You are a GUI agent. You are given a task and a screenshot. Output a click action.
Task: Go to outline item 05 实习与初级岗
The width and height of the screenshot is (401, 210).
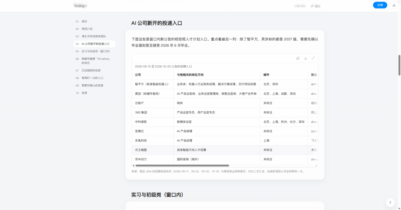point(94,51)
